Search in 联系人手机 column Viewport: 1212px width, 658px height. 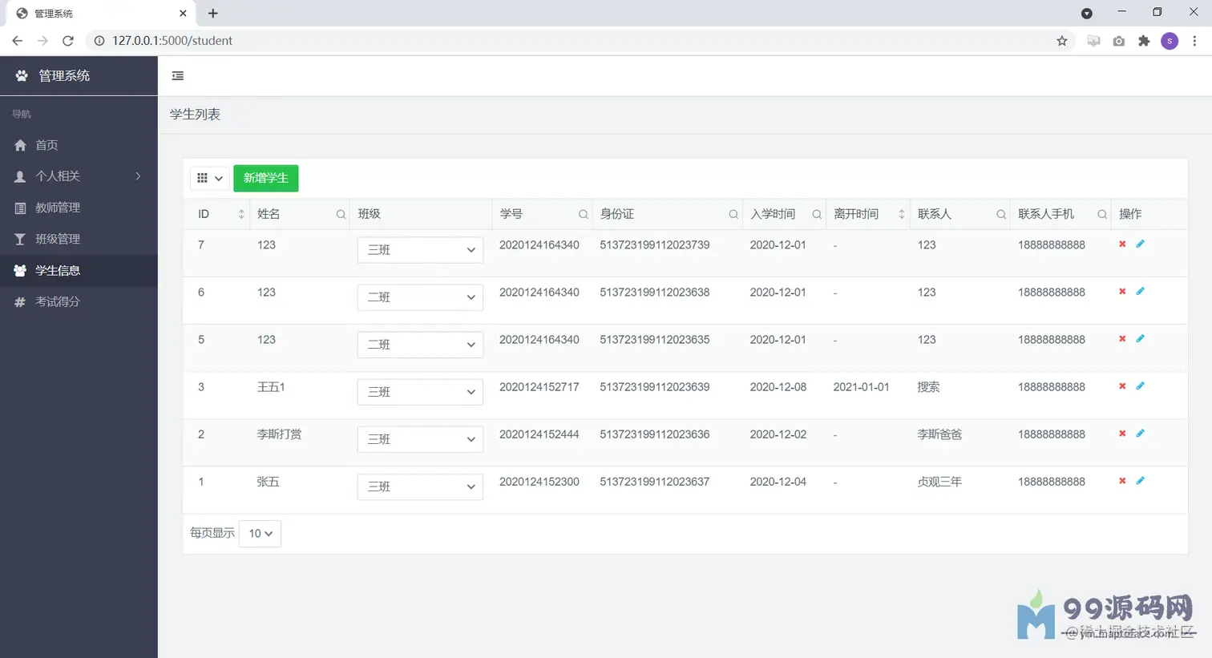[x=1102, y=214]
